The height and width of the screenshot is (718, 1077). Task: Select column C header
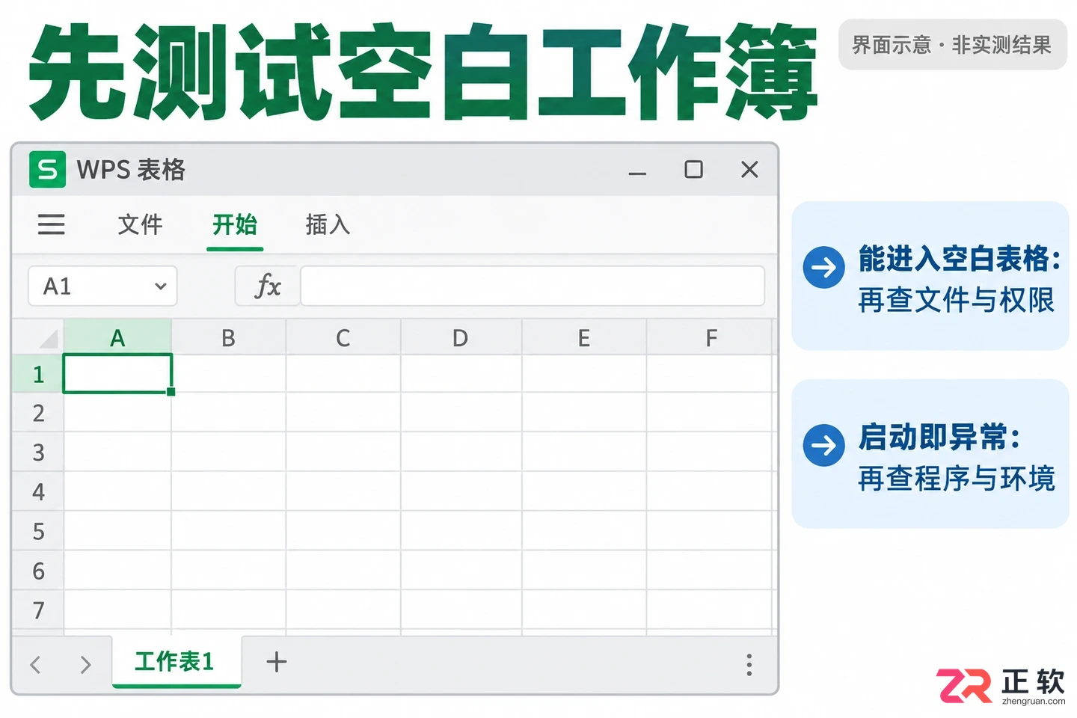pyautogui.click(x=343, y=337)
